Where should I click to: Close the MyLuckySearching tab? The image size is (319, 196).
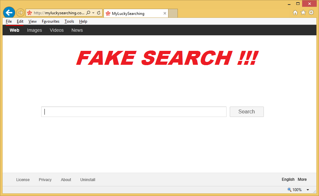click(x=165, y=14)
